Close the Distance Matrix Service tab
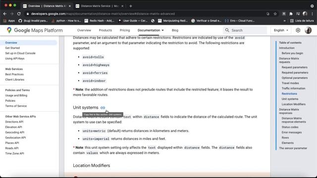This screenshot has width=317, height=178. (122, 6)
